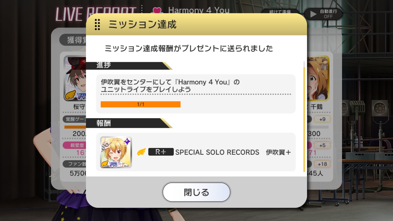Open the 伊吹翼 reward card thumbnail
Screen dimensions: 393x221
coord(116,152)
